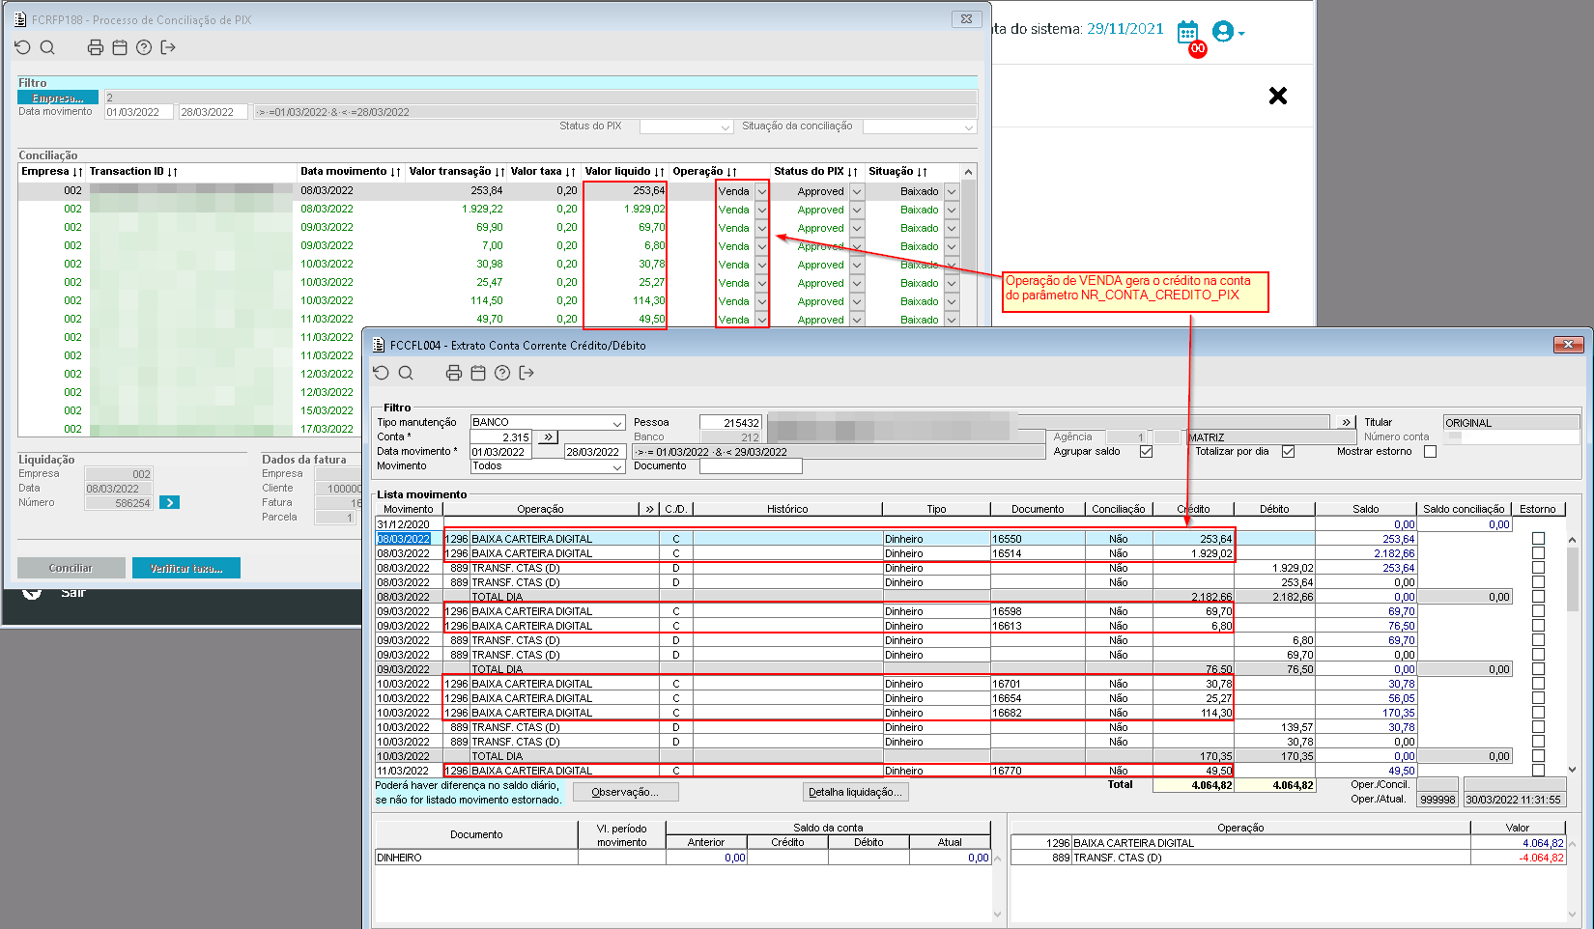Click refresh icon in FCCFL004 Extrato toolbar
Image resolution: width=1594 pixels, height=929 pixels.
tap(382, 373)
